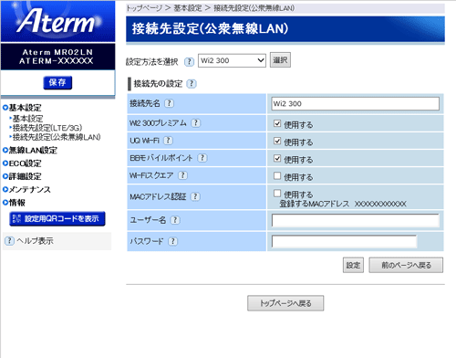Focus the 接続先名 text field
Viewport: 456px width, 358px height.
[356, 103]
